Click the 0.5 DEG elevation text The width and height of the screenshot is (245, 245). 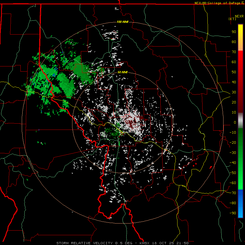pos(124,243)
